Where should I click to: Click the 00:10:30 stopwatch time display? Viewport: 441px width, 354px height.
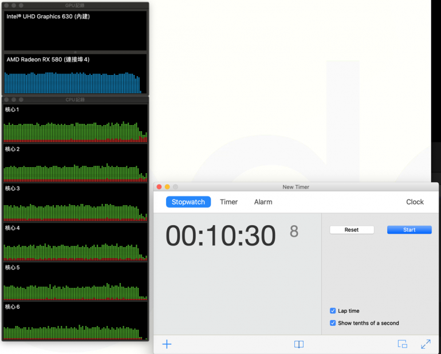[220, 236]
